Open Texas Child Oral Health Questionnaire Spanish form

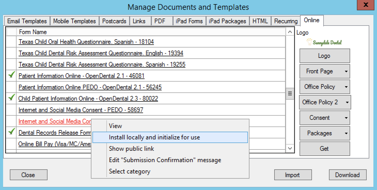pos(86,42)
